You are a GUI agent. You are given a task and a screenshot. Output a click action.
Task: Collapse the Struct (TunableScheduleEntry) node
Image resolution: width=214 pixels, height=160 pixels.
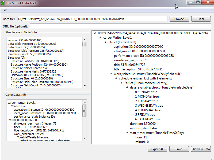[121, 83]
